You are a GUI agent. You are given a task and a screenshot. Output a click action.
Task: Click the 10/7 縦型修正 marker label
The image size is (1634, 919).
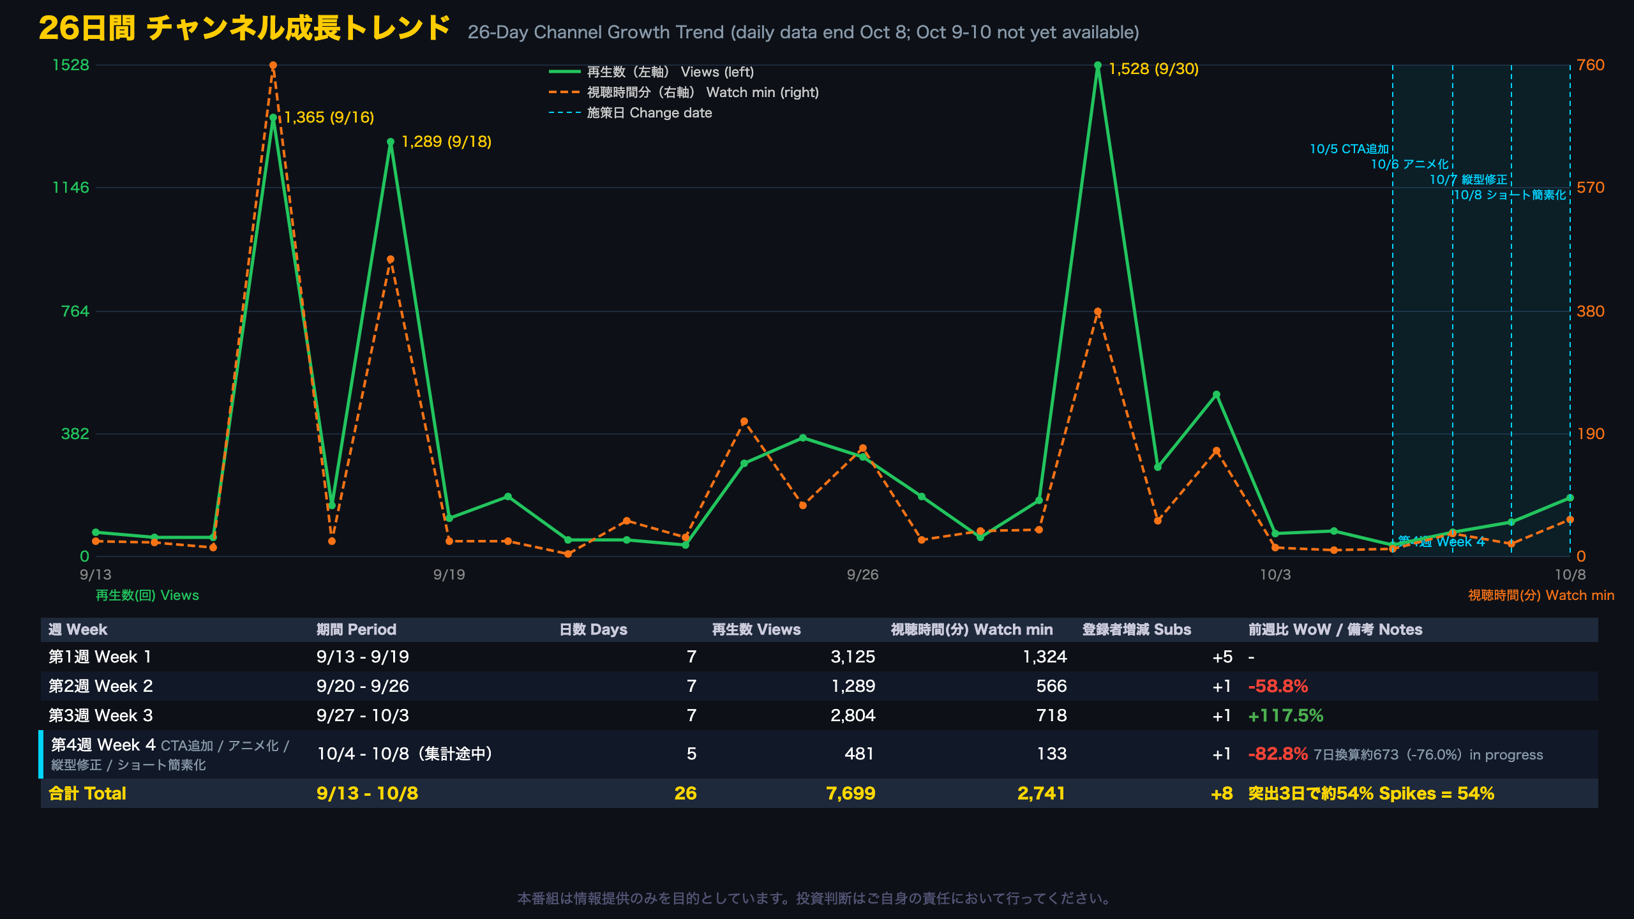click(1469, 179)
